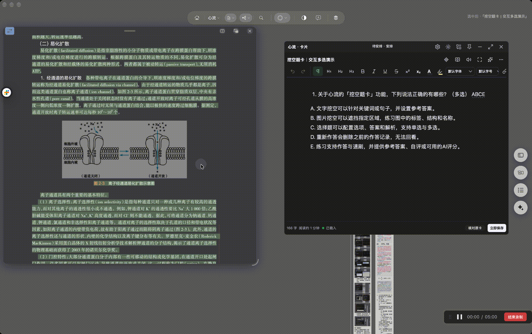Expand the 心流 dropdown in top toolbar
The height and width of the screenshot is (334, 532).
tap(214, 18)
